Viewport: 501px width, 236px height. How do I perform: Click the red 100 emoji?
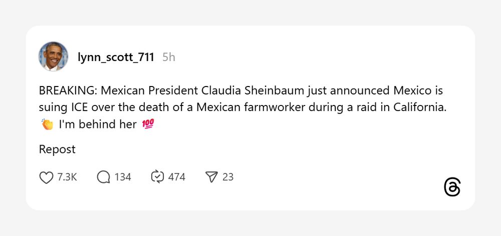pyautogui.click(x=148, y=124)
